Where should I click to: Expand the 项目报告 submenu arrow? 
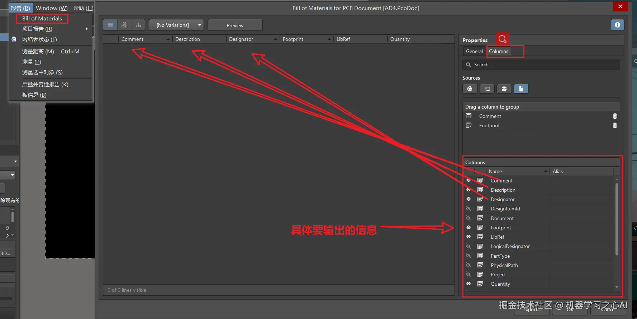pos(87,29)
